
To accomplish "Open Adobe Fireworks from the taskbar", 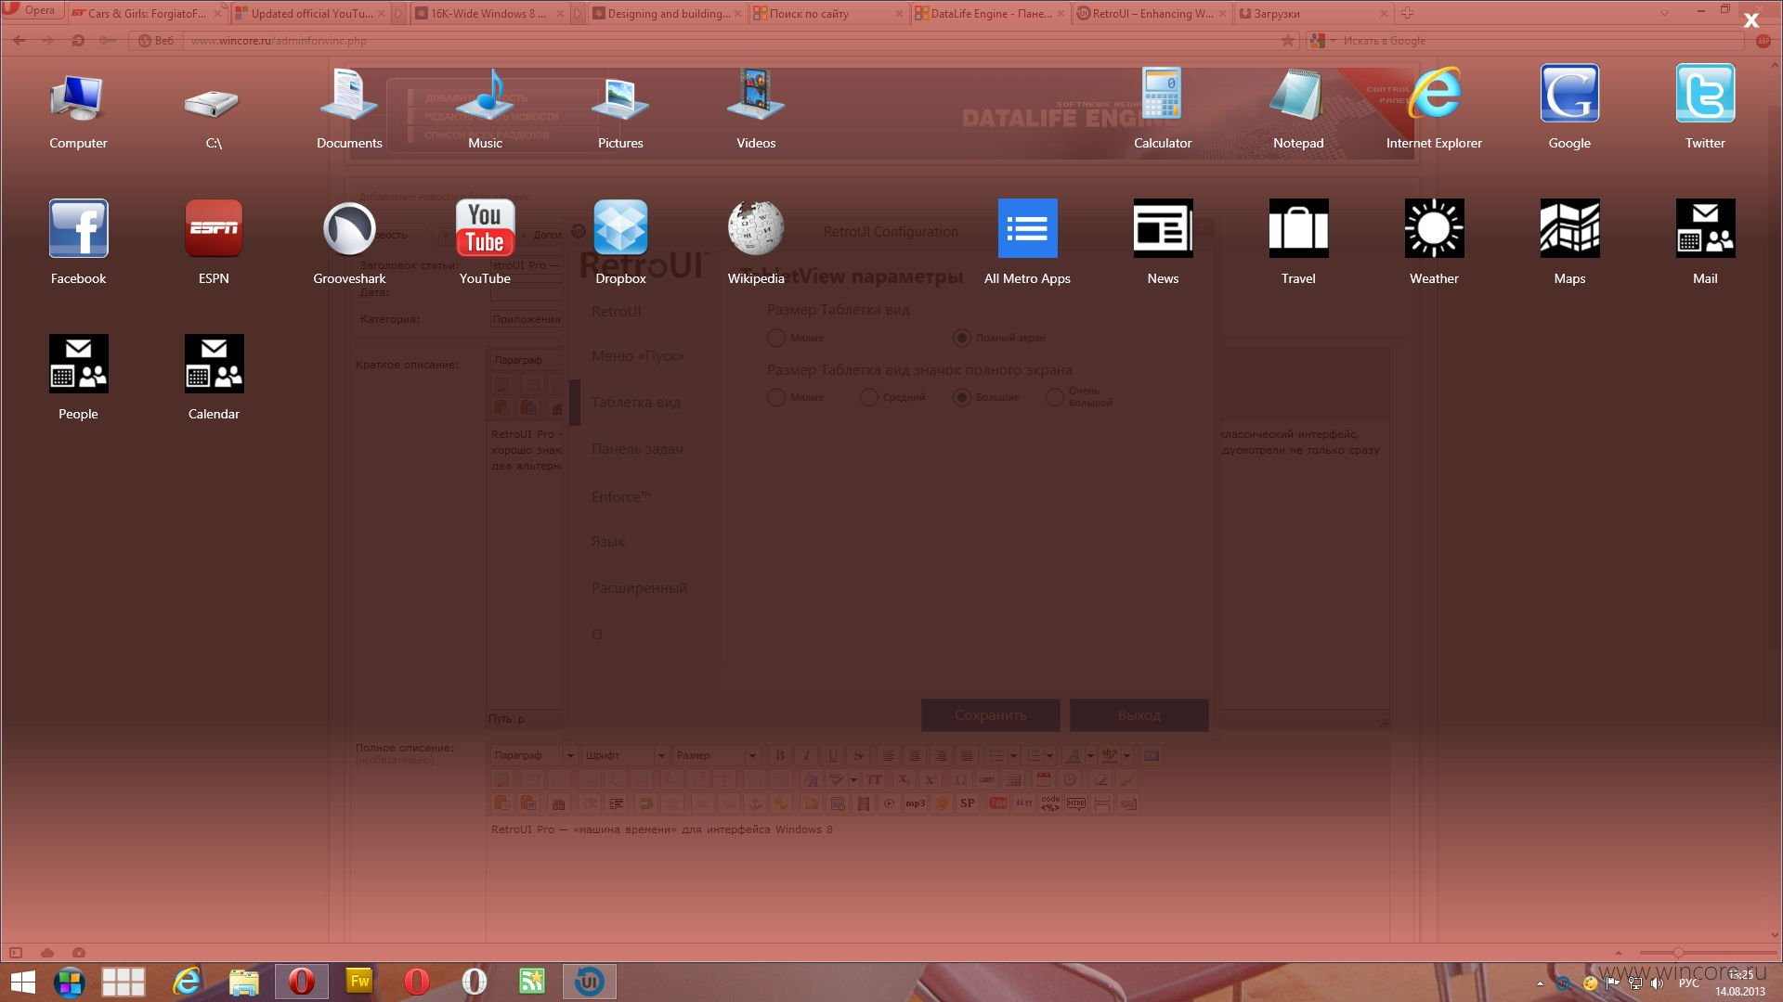I will tap(359, 982).
